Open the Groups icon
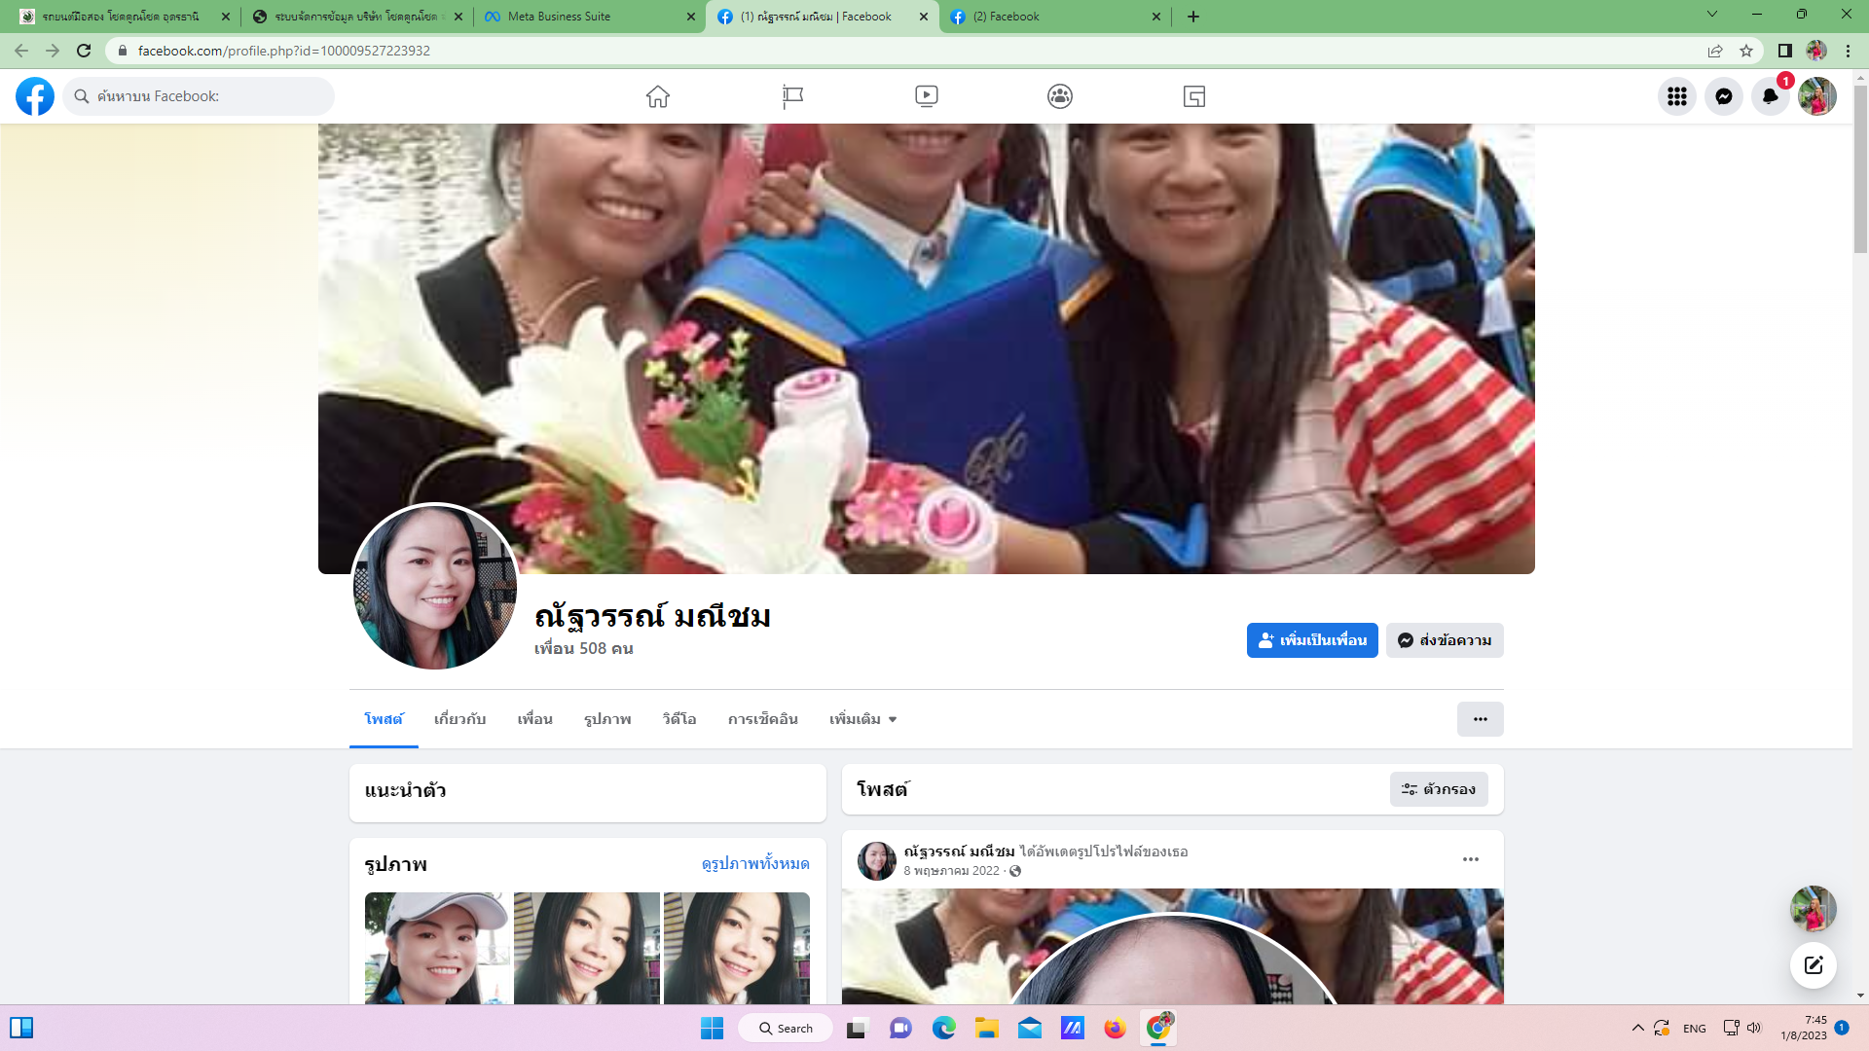The width and height of the screenshot is (1869, 1051). 1060,96
